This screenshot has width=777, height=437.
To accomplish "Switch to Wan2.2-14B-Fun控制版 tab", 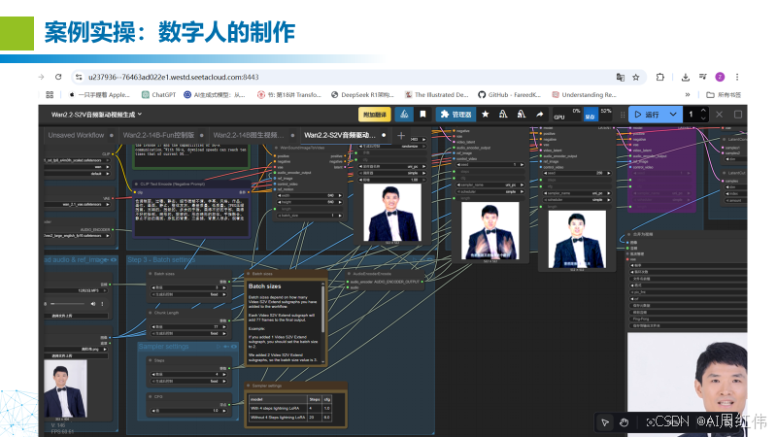I will pyautogui.click(x=158, y=135).
